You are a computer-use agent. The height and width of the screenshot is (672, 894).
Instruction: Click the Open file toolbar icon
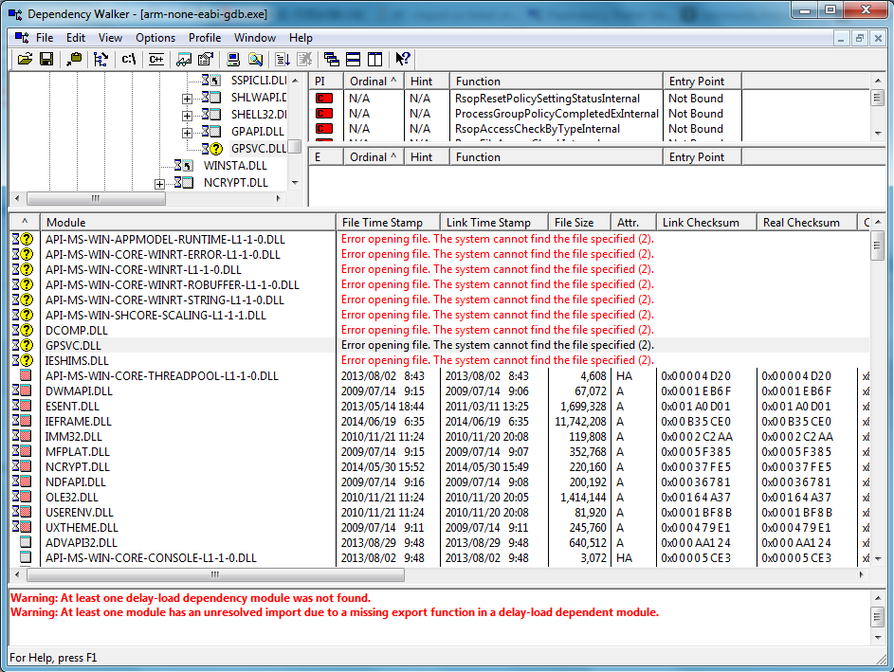coord(25,59)
